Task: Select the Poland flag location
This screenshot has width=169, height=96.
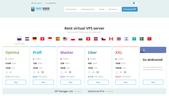Action: click(73, 39)
